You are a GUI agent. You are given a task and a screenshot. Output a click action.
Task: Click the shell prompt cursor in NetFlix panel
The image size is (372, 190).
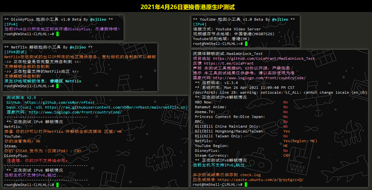57,86
